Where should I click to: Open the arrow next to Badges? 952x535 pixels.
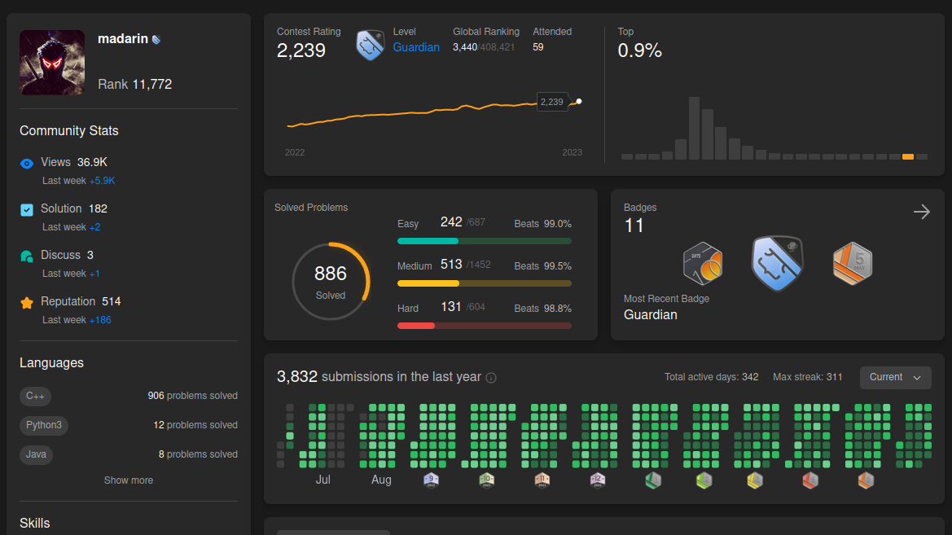[922, 212]
